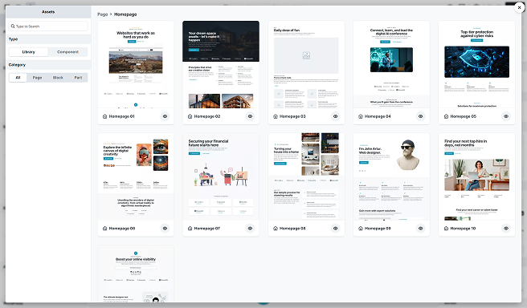Select the Homepage 03 template thumbnail

pyautogui.click(x=306, y=64)
